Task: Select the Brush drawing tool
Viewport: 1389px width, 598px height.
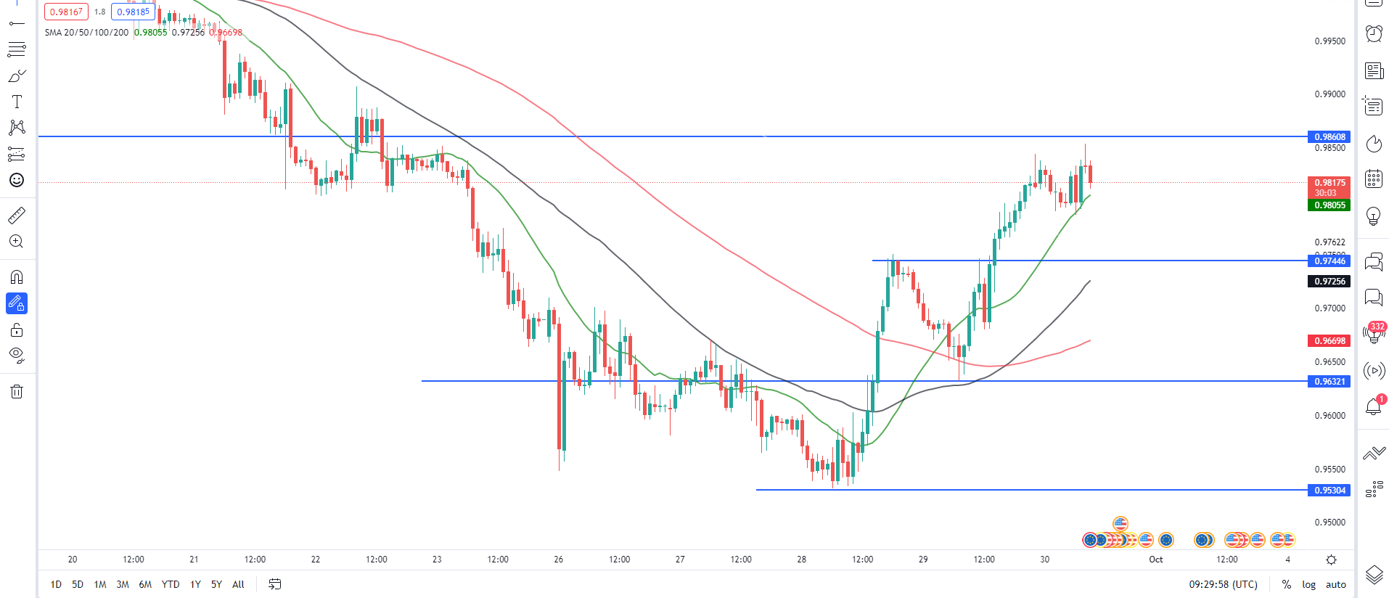Action: tap(17, 75)
